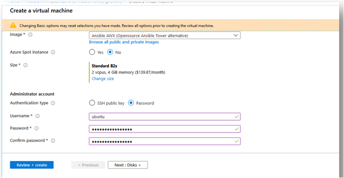Click the info icon next to Size label

click(25, 66)
